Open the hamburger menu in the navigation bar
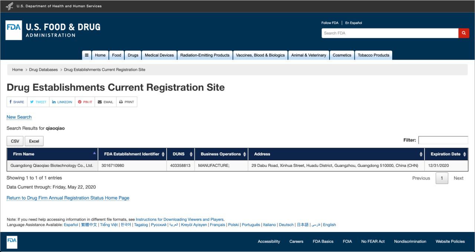 (87, 55)
